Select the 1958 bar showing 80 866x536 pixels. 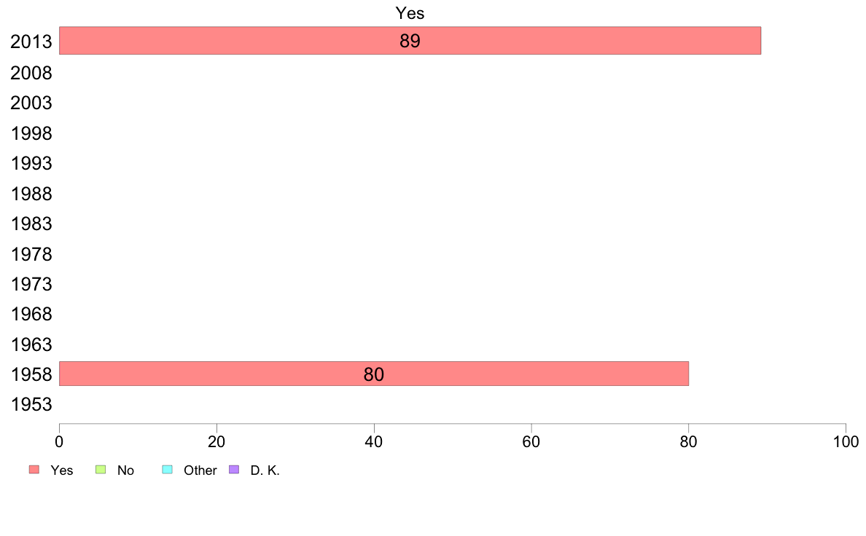click(374, 374)
